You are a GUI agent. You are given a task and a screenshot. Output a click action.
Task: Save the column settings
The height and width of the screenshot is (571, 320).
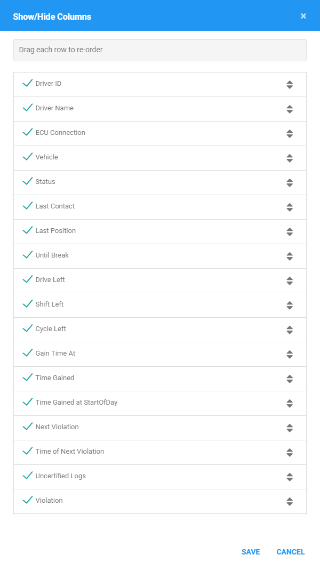[x=251, y=552]
